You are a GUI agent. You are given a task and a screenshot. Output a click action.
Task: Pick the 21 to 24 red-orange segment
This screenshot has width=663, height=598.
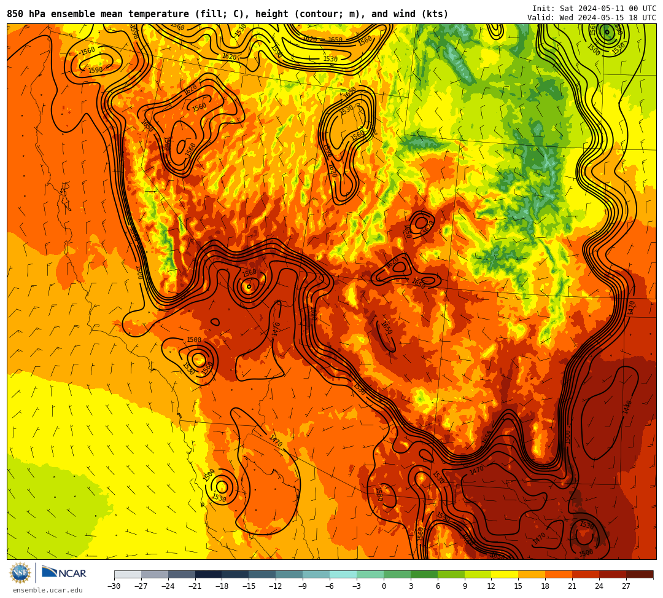[x=586, y=574]
